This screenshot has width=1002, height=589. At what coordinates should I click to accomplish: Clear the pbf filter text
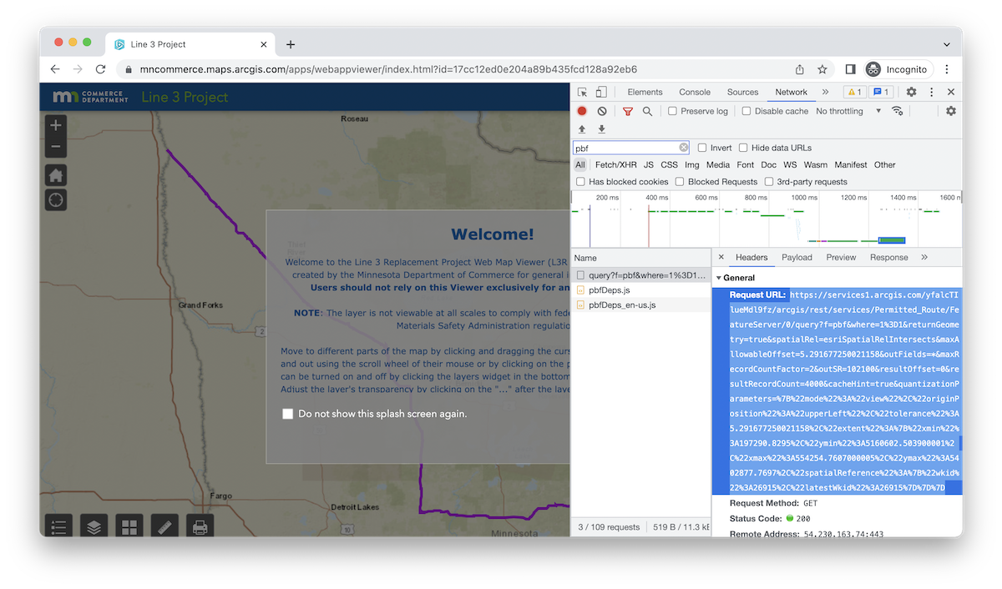(x=684, y=148)
